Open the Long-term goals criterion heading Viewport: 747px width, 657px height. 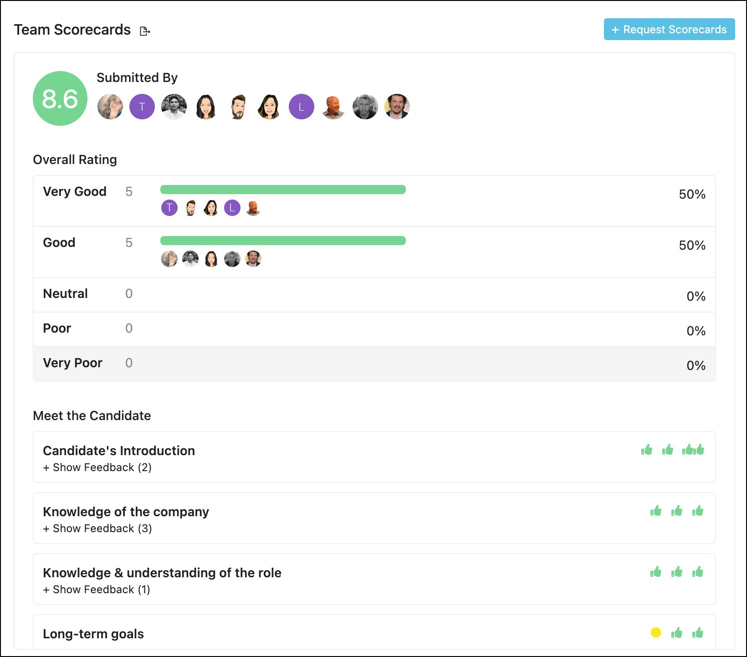[x=93, y=634]
